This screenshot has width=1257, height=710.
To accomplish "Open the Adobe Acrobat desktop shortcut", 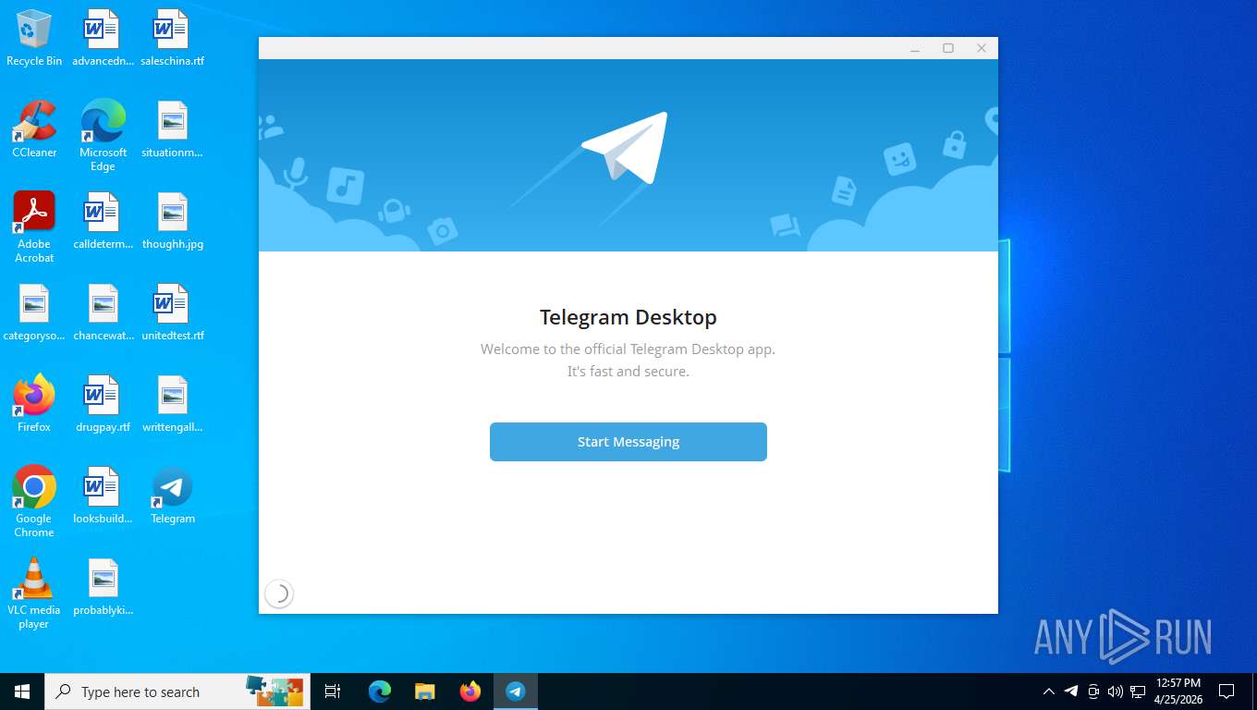I will (34, 228).
